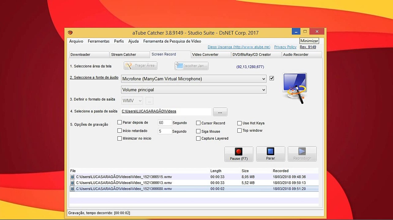393x220 pixels.
Task: Switch to the Audio Recorder tab
Action: 302,55
